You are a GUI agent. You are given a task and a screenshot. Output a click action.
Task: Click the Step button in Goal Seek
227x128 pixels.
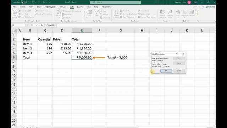pyautogui.click(x=179, y=59)
